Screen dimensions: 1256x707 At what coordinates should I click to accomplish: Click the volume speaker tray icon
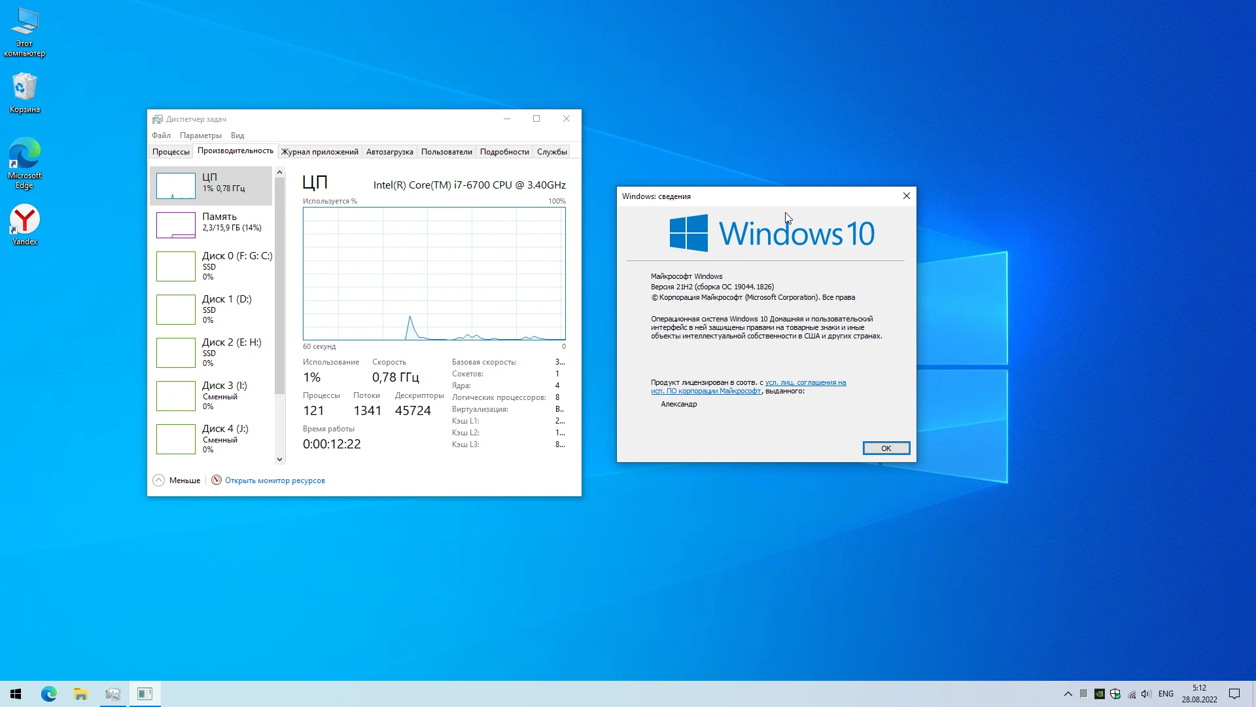point(1146,694)
